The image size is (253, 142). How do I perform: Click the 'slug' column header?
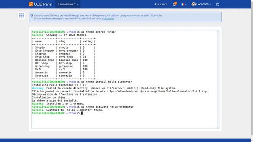tap(62, 41)
